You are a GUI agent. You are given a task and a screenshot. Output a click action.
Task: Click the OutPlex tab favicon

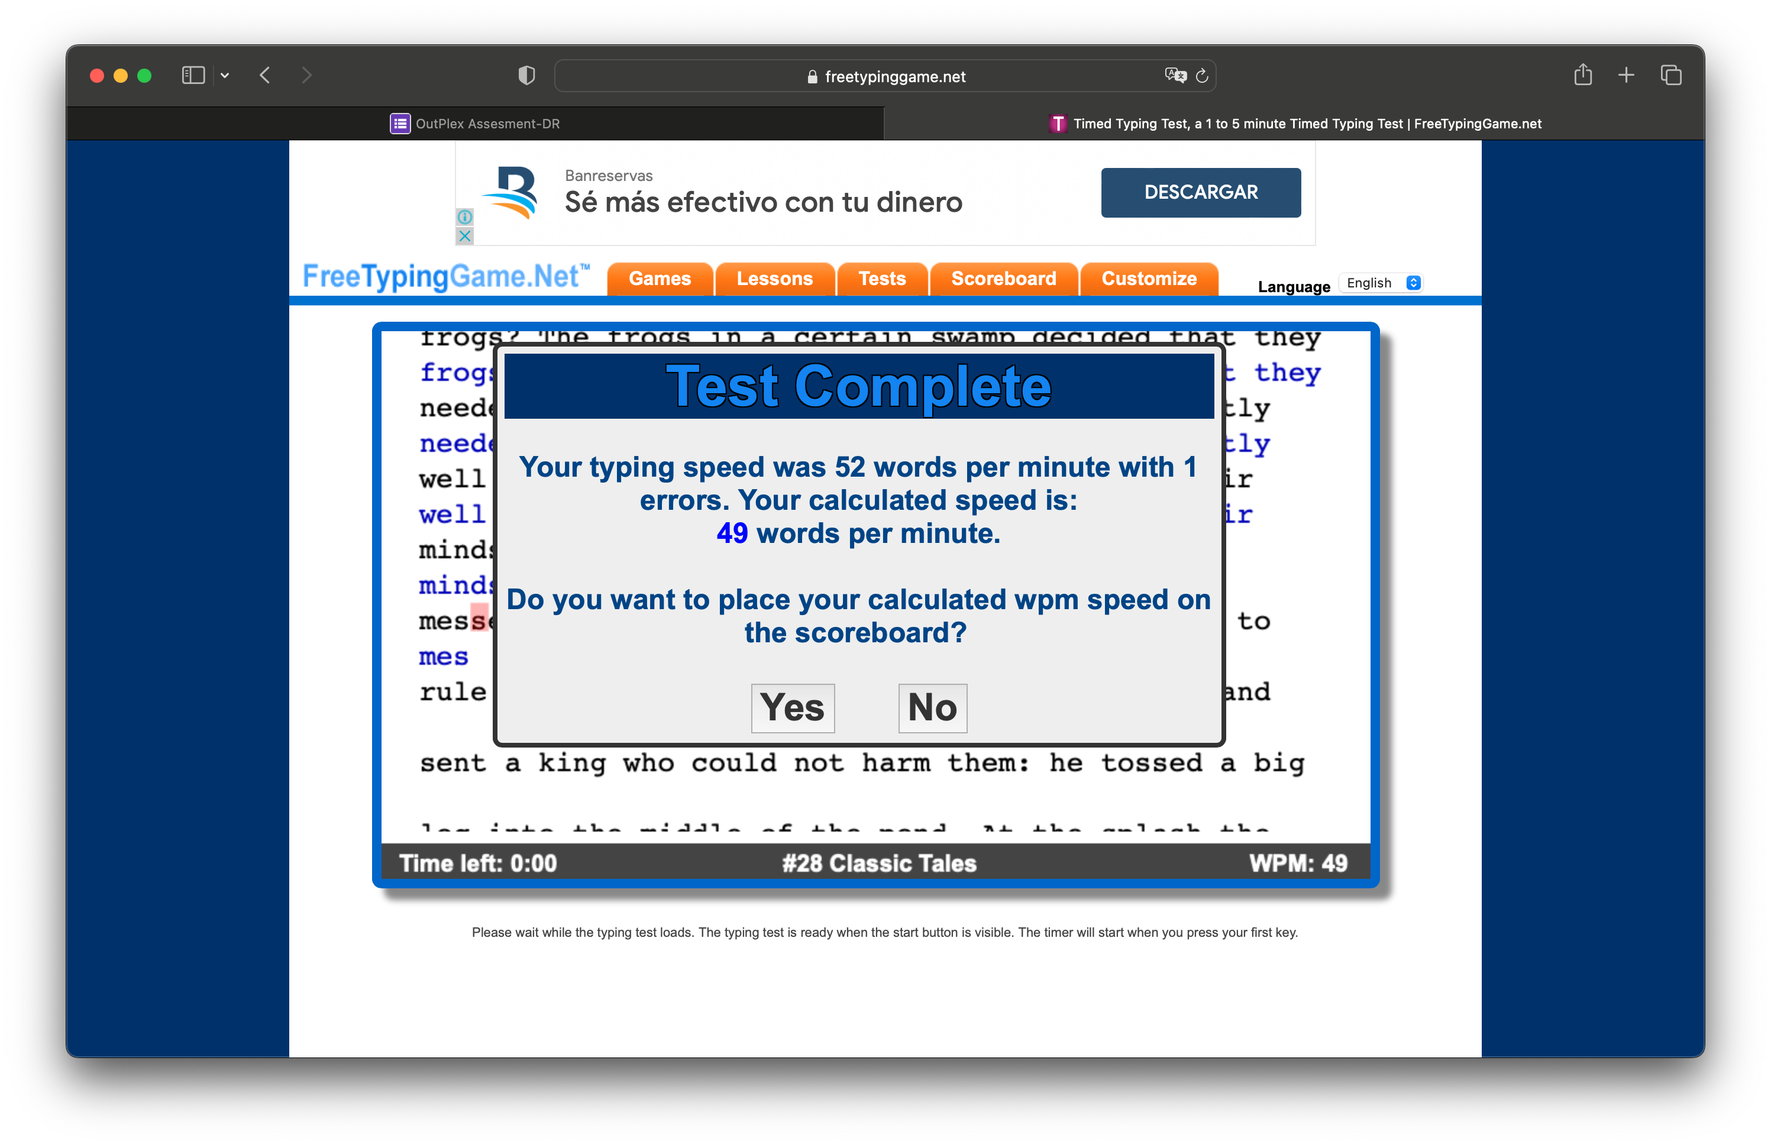pyautogui.click(x=400, y=124)
